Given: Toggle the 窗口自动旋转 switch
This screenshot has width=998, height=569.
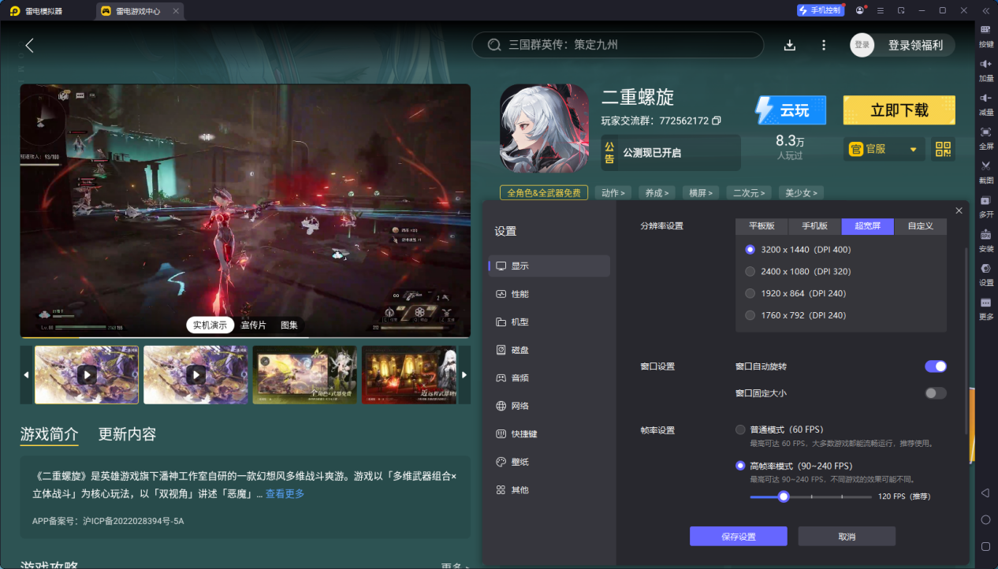Looking at the screenshot, I should click(936, 366).
